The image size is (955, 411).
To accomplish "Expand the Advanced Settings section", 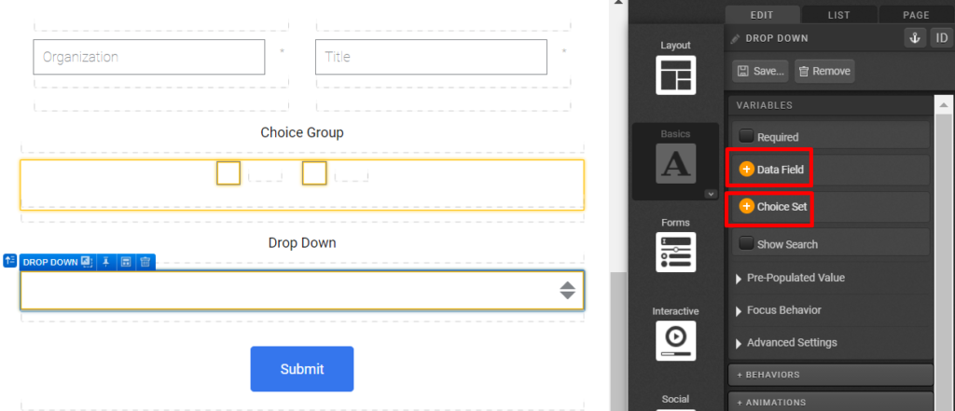I will [792, 342].
